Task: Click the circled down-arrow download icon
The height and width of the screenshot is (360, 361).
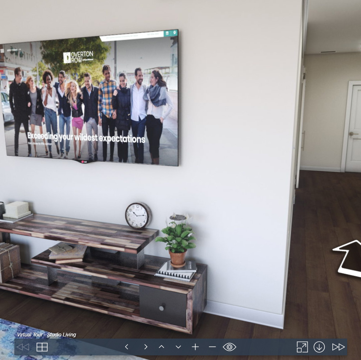Action: coord(319,347)
